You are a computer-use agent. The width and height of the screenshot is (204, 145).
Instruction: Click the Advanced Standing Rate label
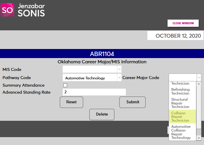tap(27, 92)
